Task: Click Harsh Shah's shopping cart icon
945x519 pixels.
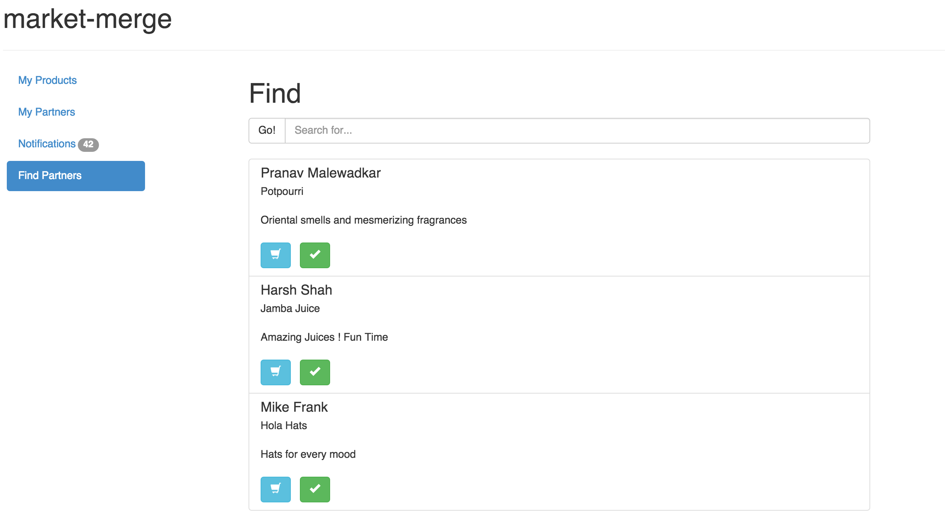Action: point(275,372)
